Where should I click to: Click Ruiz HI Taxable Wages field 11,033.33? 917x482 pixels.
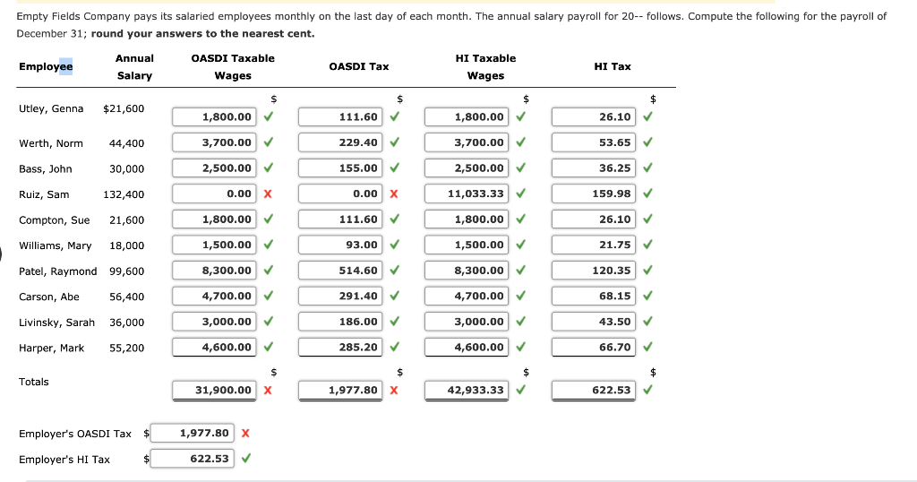click(x=467, y=194)
